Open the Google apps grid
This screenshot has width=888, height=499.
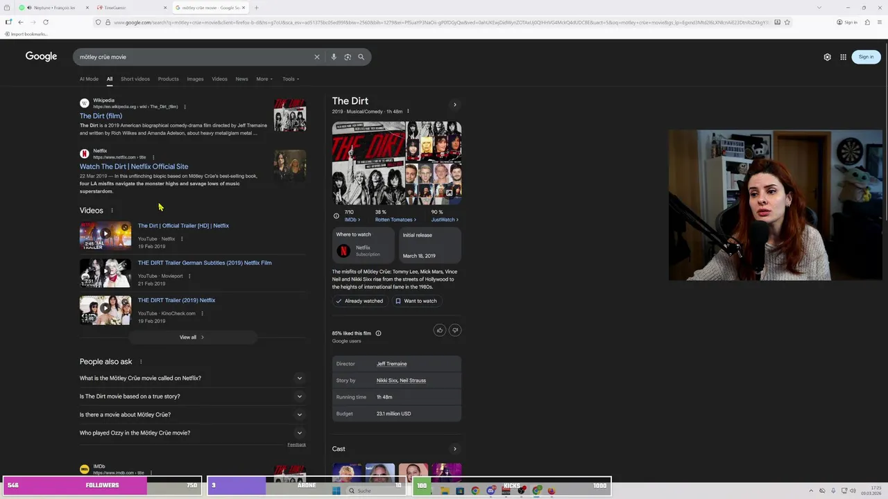843,57
